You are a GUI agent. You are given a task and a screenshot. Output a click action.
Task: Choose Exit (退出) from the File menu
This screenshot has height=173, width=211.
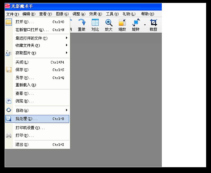click(x=22, y=144)
